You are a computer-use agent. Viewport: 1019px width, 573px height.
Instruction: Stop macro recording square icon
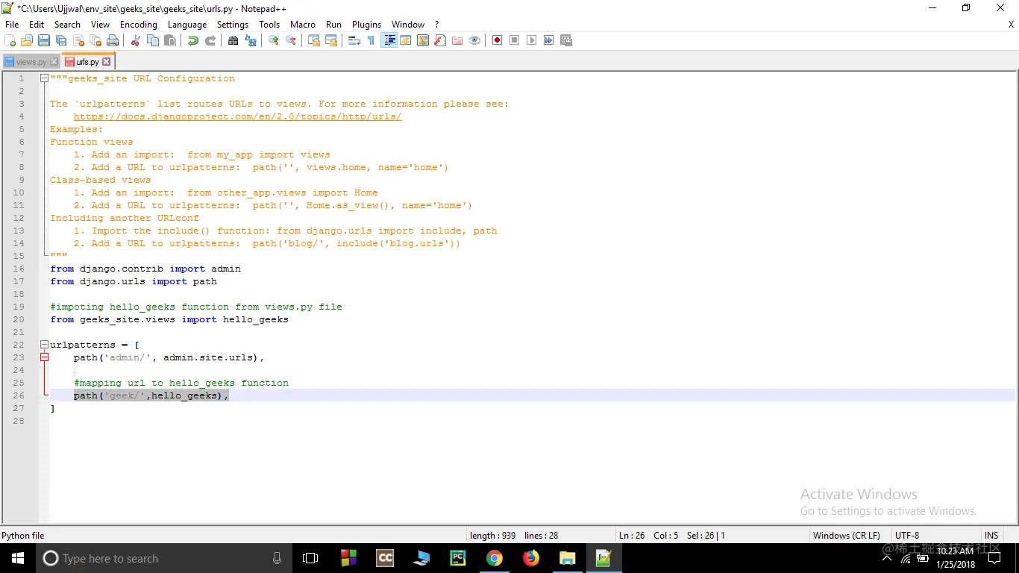tap(515, 40)
